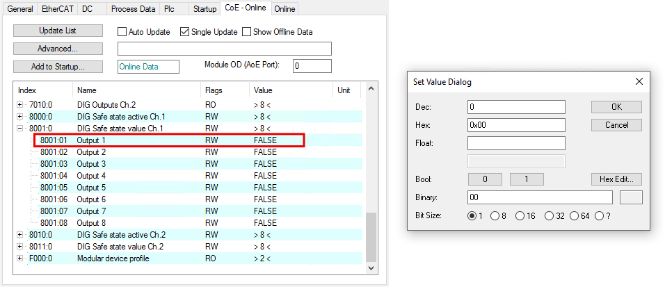Expand the 8000:0 Safe state active Ch.1 node
This screenshot has width=665, height=287.
coord(20,117)
